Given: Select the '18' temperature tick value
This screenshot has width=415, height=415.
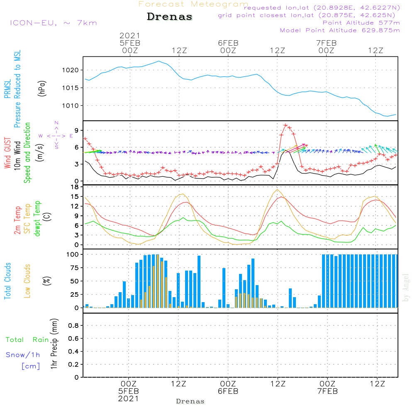Looking at the screenshot, I should click(75, 187).
